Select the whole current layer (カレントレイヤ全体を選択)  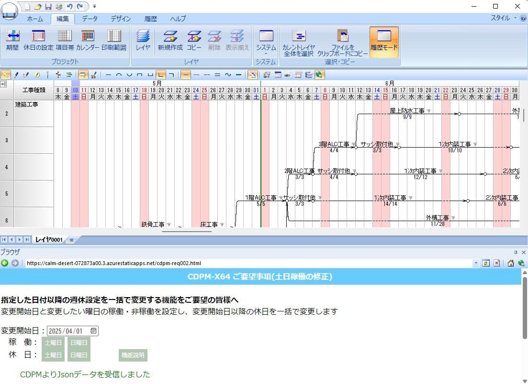click(x=299, y=43)
